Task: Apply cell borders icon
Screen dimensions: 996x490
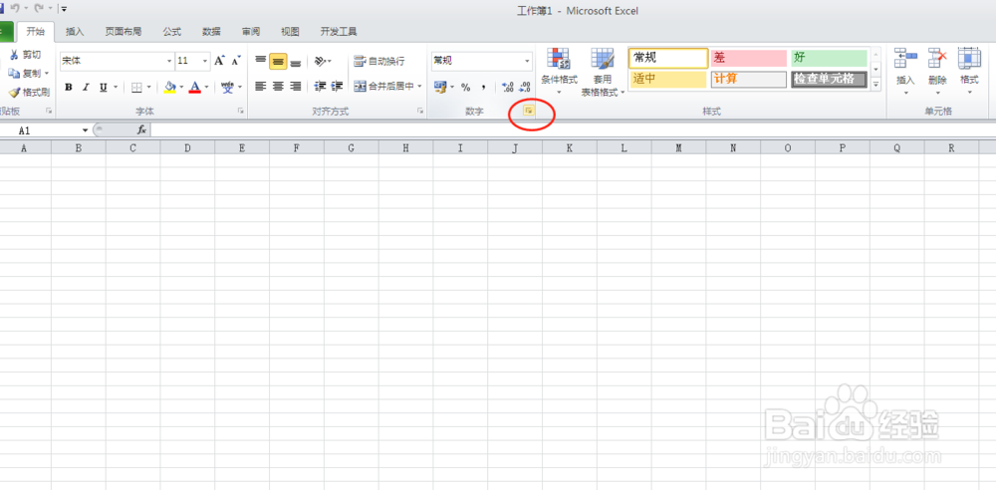Action: pos(136,87)
